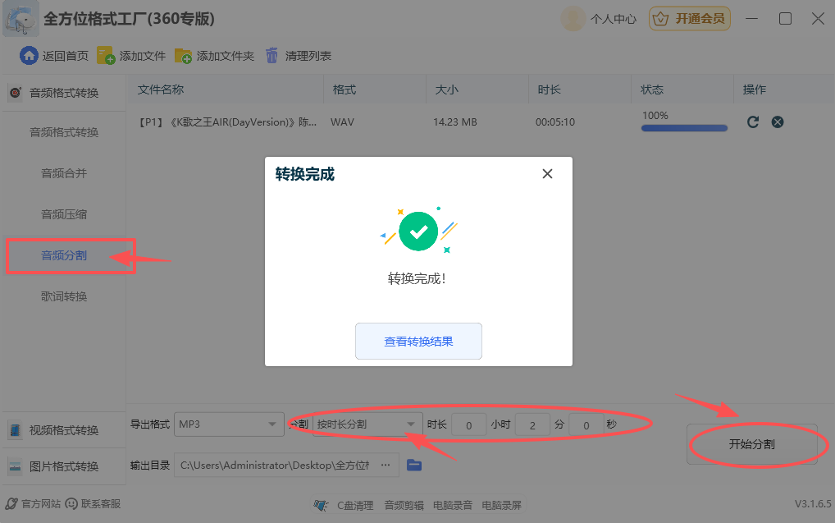Click the 开始分割 button
This screenshot has width=835, height=523.
click(x=754, y=443)
